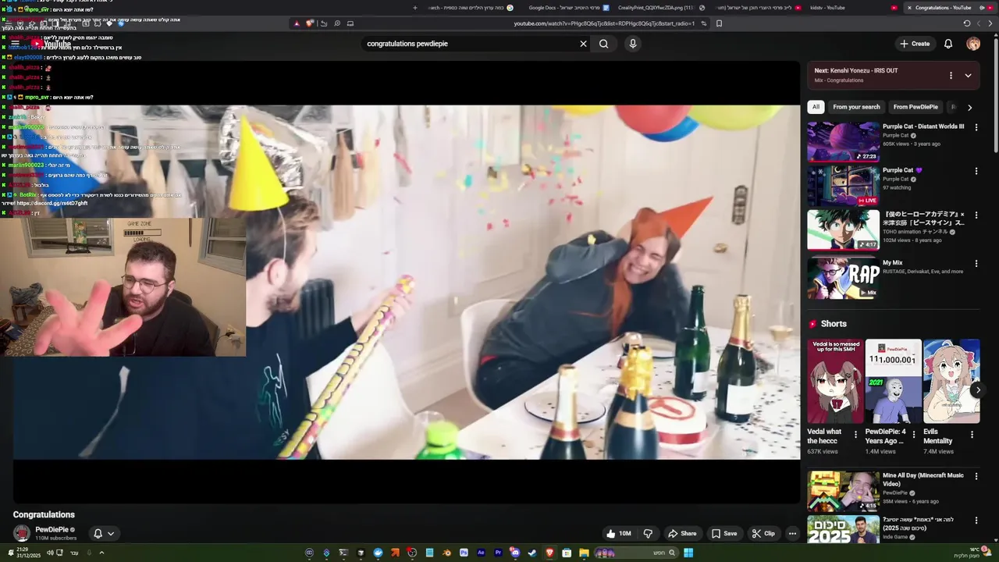Viewport: 999px width, 562px height.
Task: Click the browser address bar URL
Action: point(604,23)
